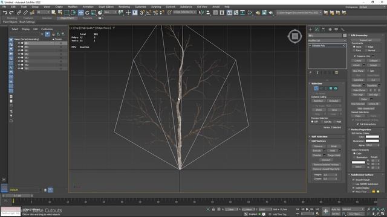Toggle visibility eye of first scene object
Viewport: 387px width, 217px height.
point(19,43)
